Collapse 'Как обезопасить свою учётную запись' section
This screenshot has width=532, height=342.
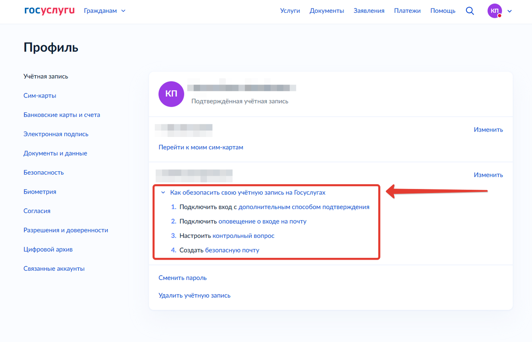pos(243,193)
